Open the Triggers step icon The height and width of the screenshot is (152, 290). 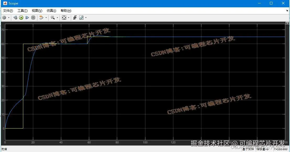pos(75,18)
